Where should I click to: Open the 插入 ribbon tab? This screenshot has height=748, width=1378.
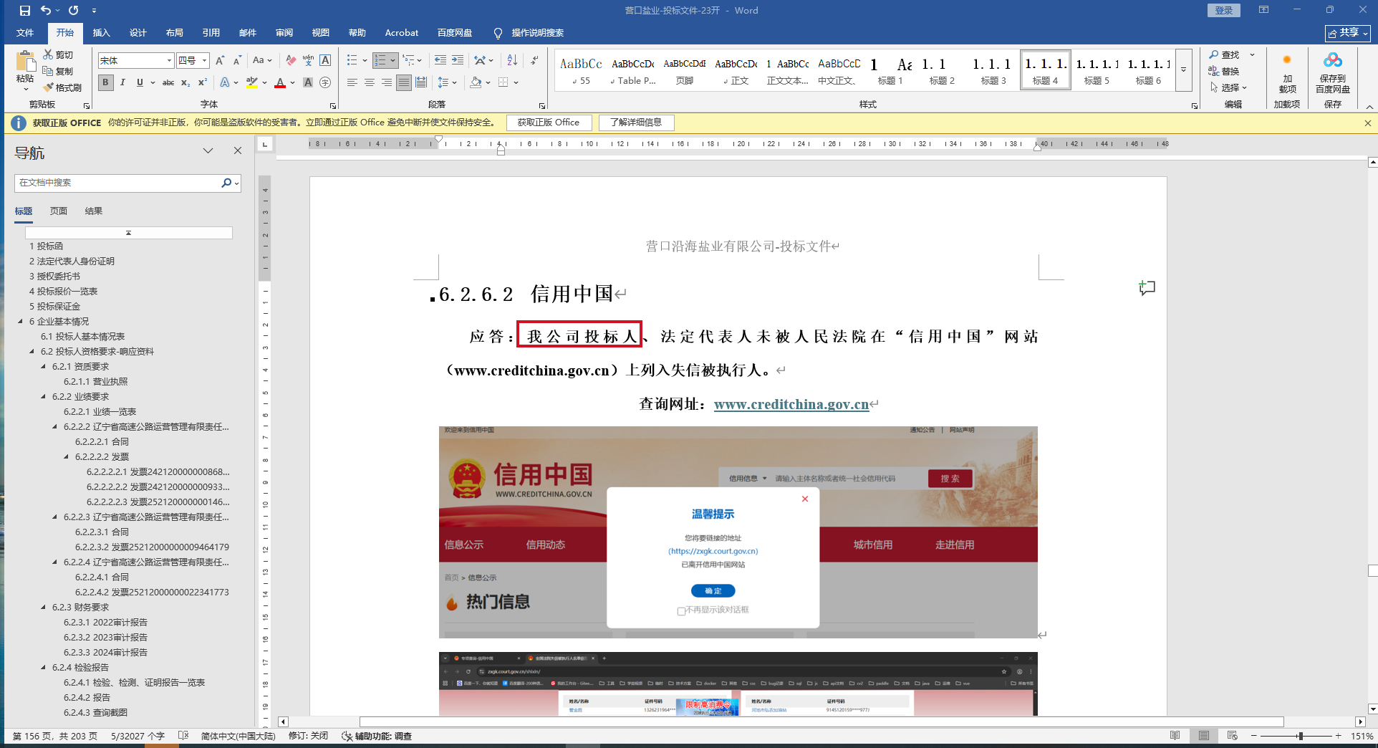click(x=102, y=33)
